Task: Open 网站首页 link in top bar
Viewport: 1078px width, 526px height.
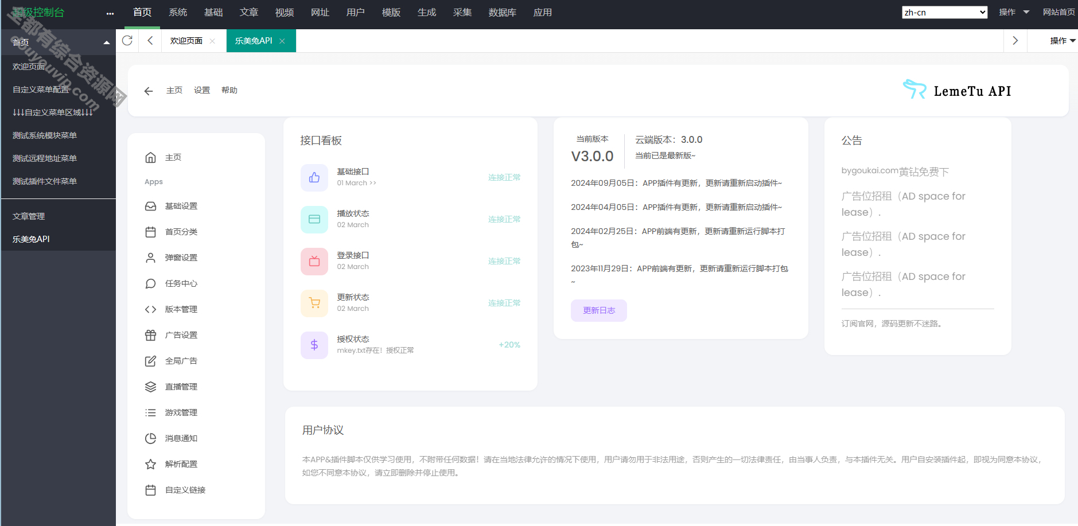Action: [x=1059, y=12]
